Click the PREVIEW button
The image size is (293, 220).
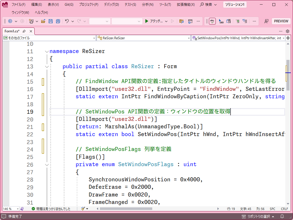pyautogui.click(x=281, y=21)
